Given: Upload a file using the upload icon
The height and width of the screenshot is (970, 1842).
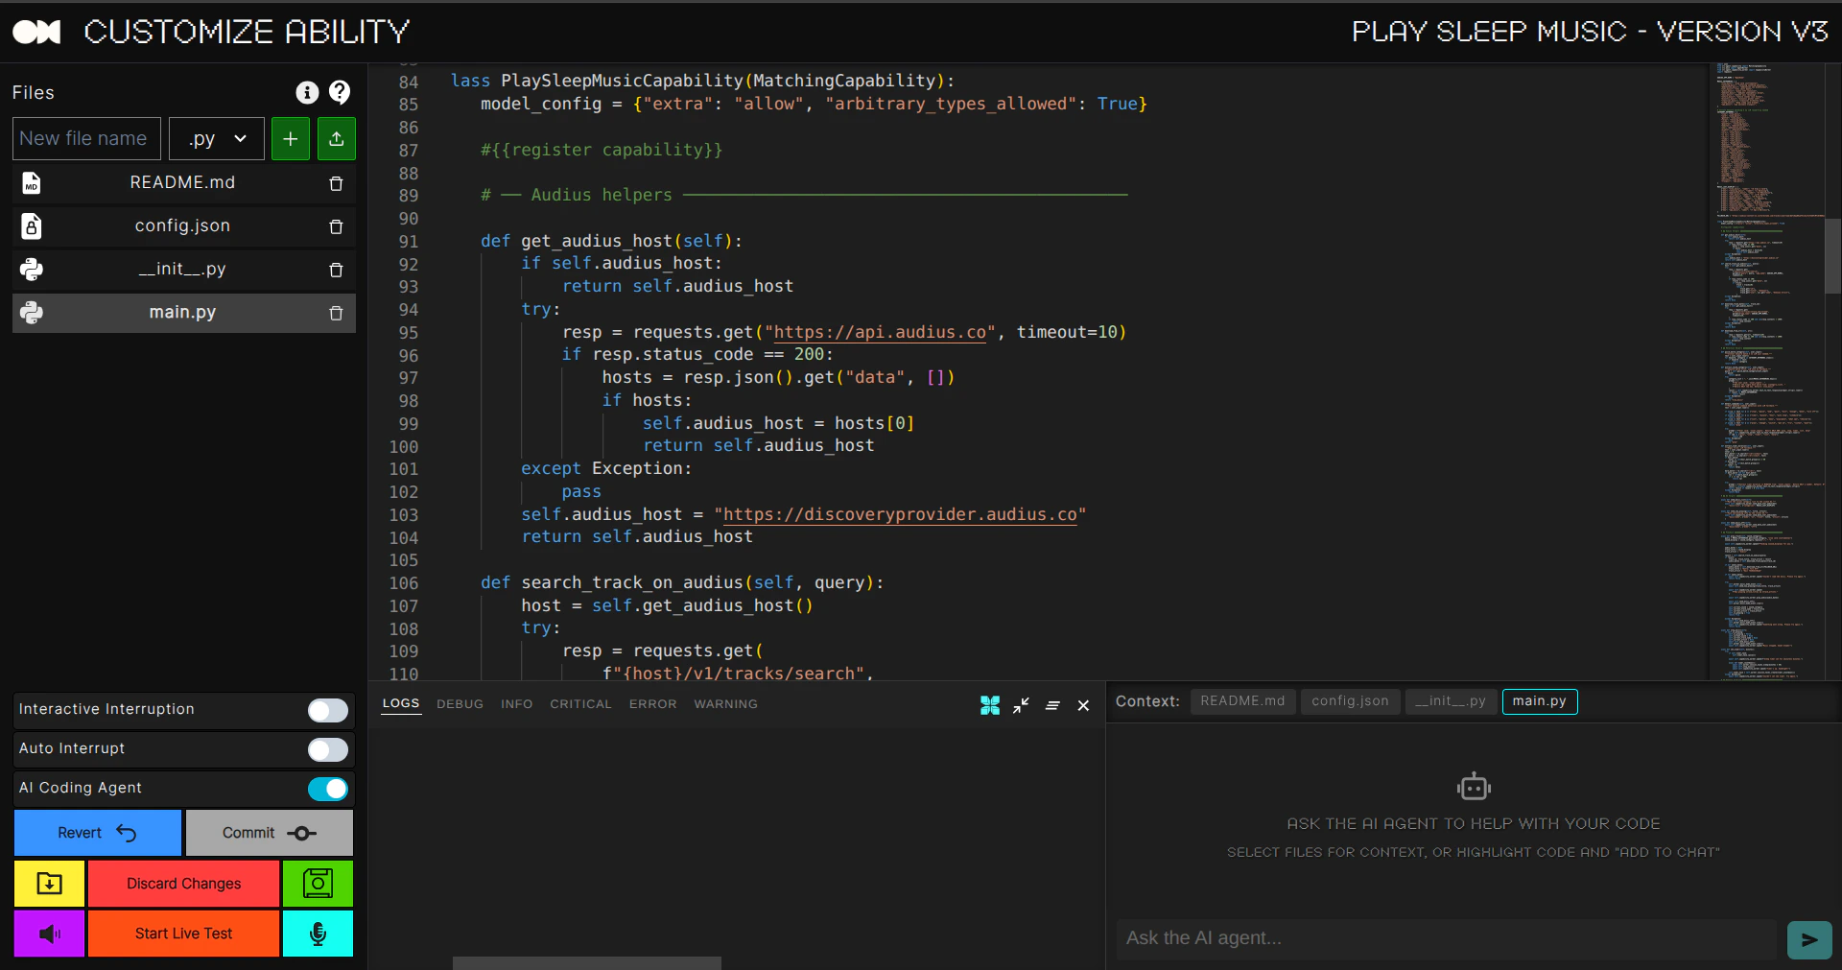Looking at the screenshot, I should (336, 138).
